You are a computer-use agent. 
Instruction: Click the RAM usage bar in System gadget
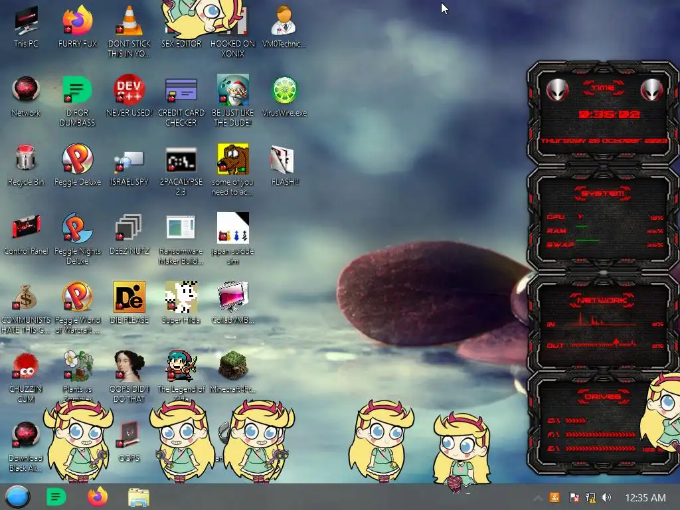tap(582, 226)
